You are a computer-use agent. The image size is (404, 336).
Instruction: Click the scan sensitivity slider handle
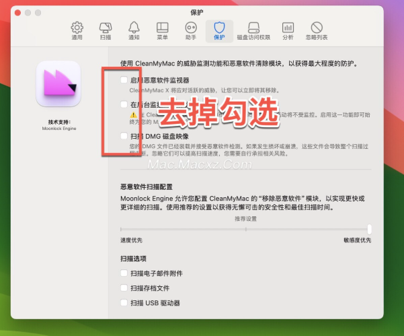pos(370,229)
